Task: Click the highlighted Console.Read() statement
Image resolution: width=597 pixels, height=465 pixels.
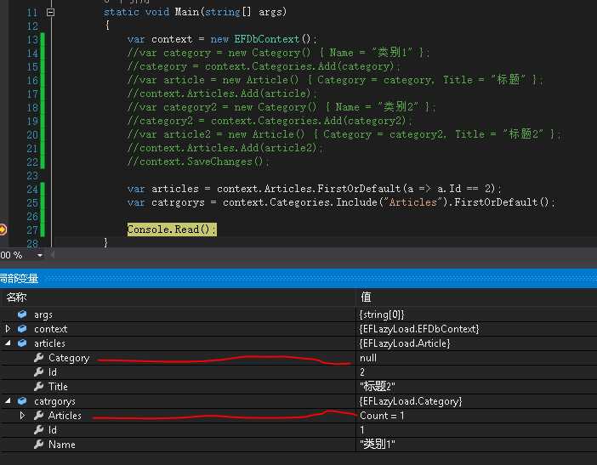Action: tap(172, 230)
